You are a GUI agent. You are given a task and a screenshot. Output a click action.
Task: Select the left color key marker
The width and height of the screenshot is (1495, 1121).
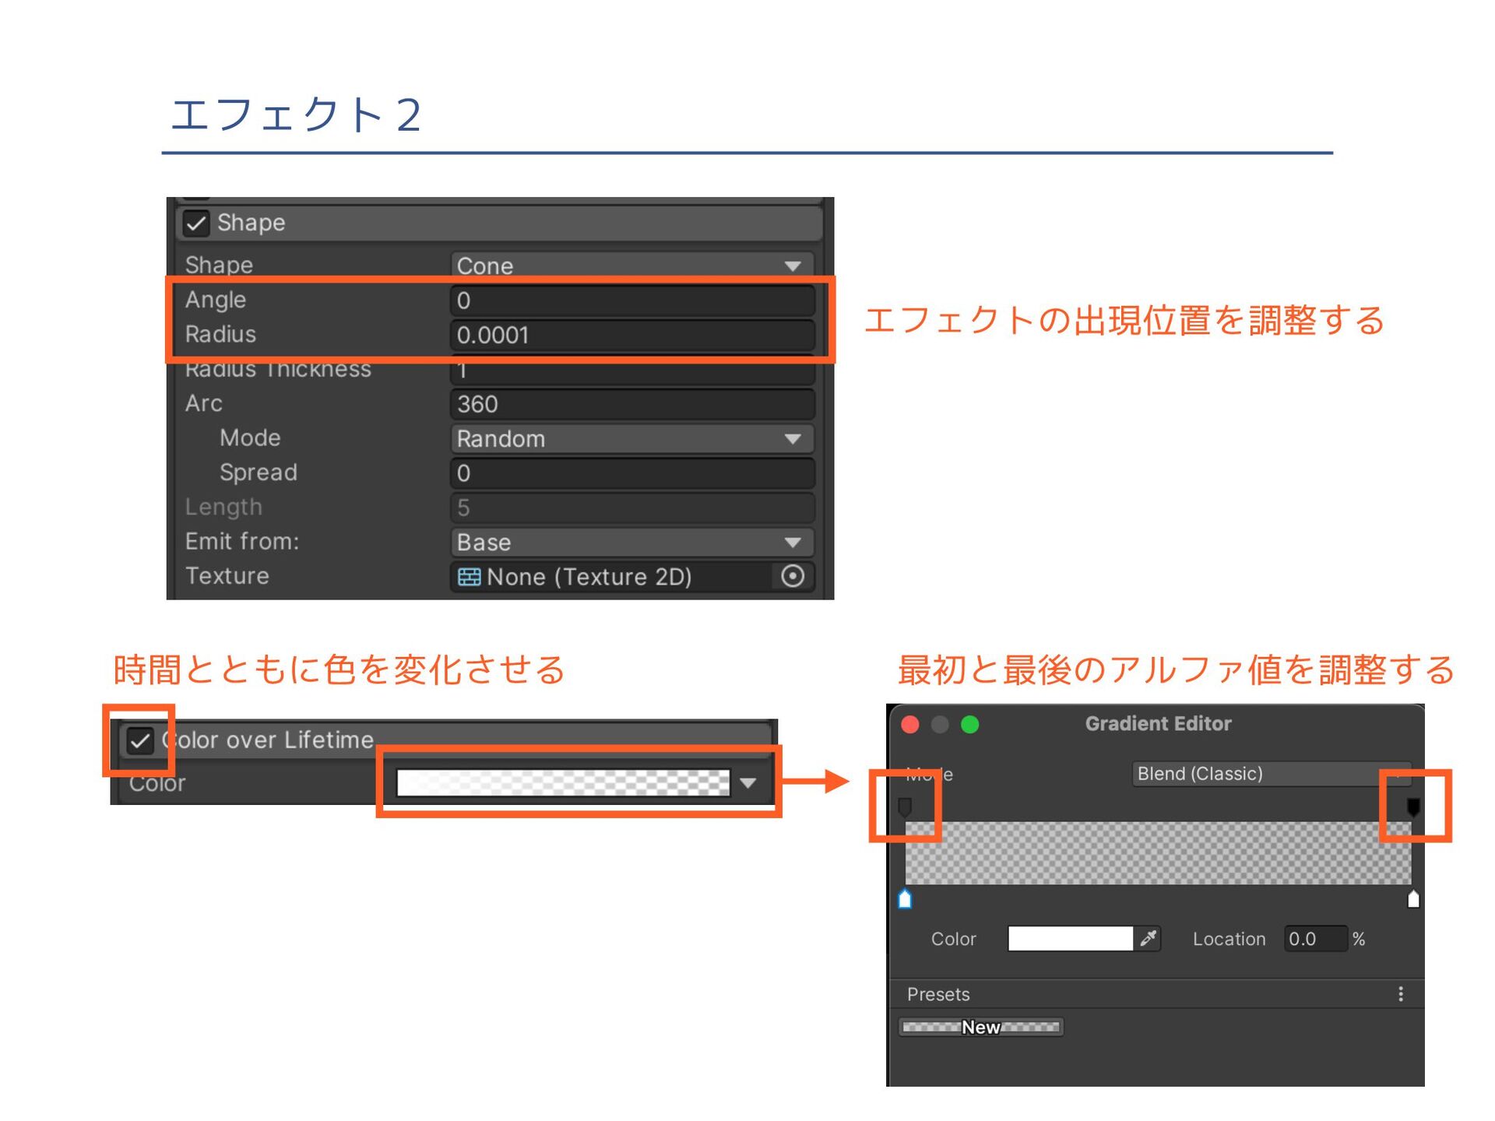point(905,899)
